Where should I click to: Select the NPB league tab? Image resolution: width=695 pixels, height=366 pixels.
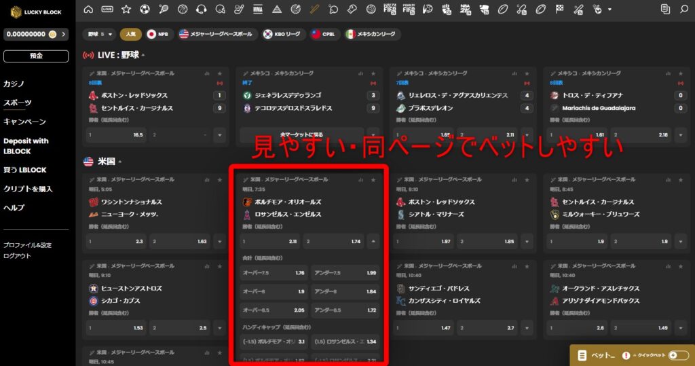click(159, 34)
